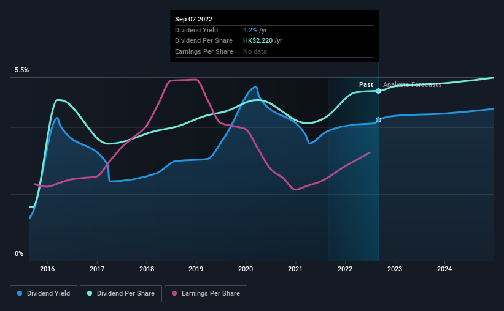The height and width of the screenshot is (311, 504).
Task: Click the teal Dividend Per Share legend dot
Action: [90, 293]
